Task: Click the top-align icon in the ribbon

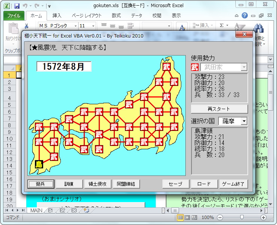Action: [104, 25]
